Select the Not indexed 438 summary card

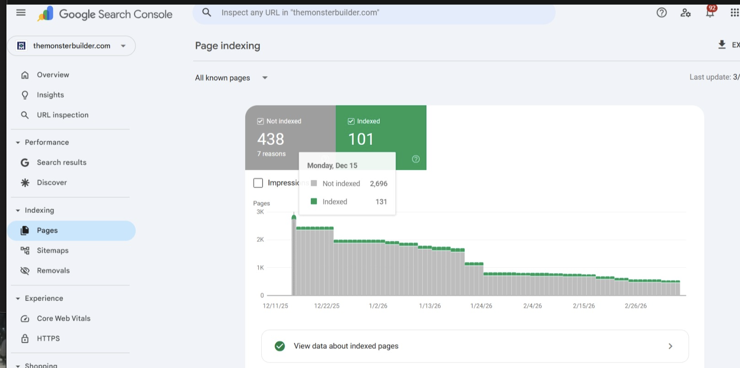pyautogui.click(x=290, y=137)
